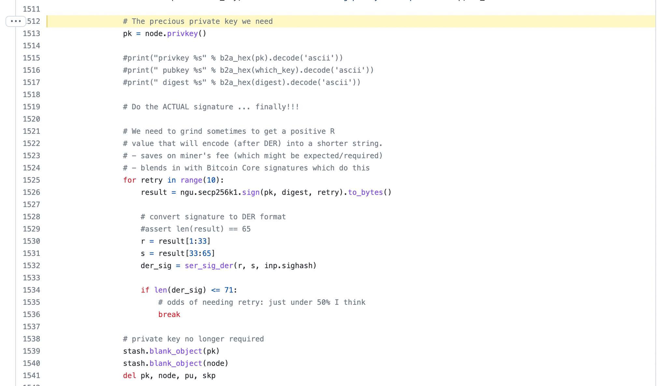The width and height of the screenshot is (667, 386).
Task: Click line number 1541
Action: point(31,376)
